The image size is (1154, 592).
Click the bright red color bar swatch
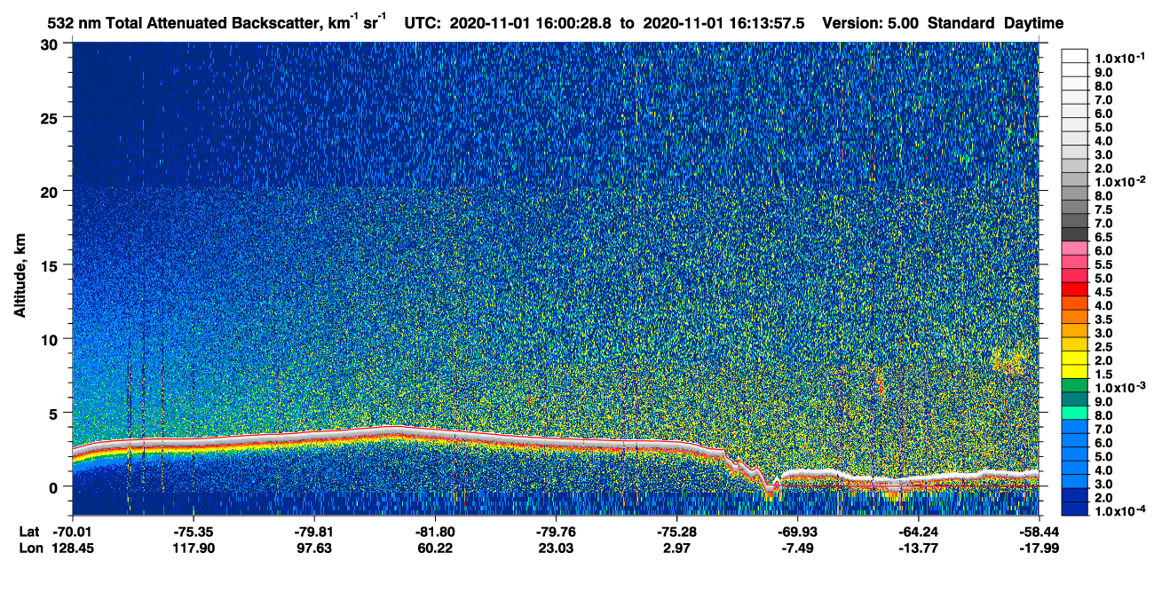[x=1075, y=288]
